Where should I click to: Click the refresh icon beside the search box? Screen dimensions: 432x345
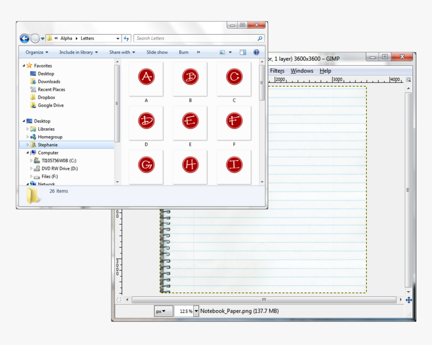[x=127, y=38]
